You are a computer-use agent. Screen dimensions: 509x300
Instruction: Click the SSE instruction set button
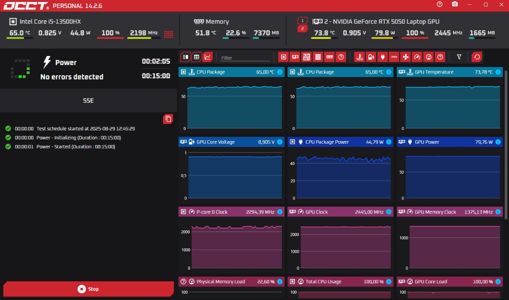(x=88, y=101)
